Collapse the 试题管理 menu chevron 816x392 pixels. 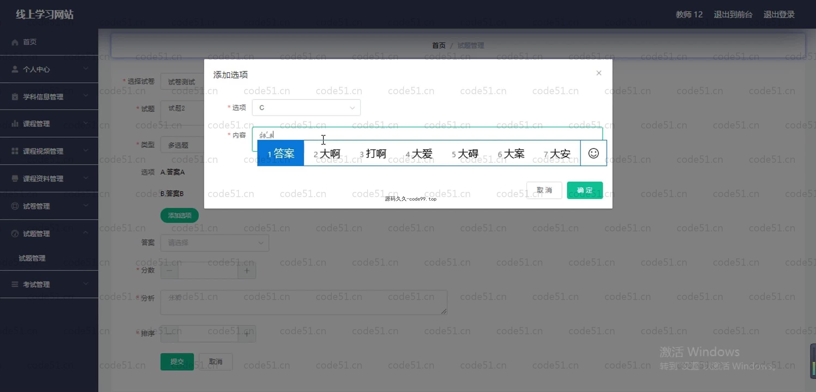pyautogui.click(x=86, y=233)
